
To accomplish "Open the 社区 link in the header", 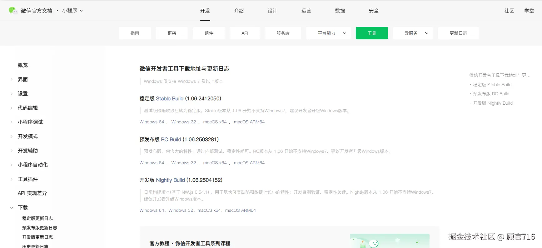I will point(509,11).
